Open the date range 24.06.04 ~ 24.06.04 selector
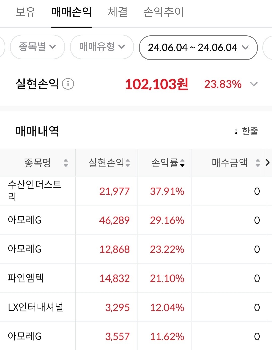 coord(198,47)
